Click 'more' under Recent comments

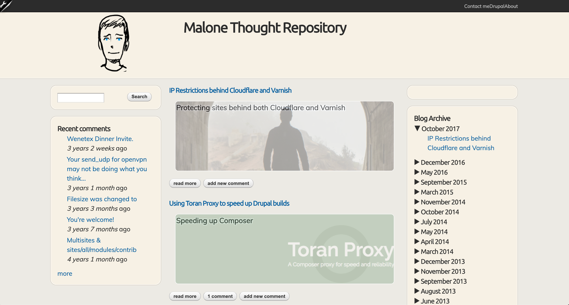click(x=65, y=273)
